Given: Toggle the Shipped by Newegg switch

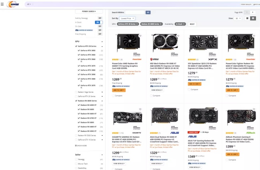Looking at the screenshot, I should pos(100,30).
